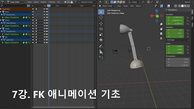Click the wrench icon in Head Object Transforms row
This screenshot has width=194, height=109.
coord(24,34)
